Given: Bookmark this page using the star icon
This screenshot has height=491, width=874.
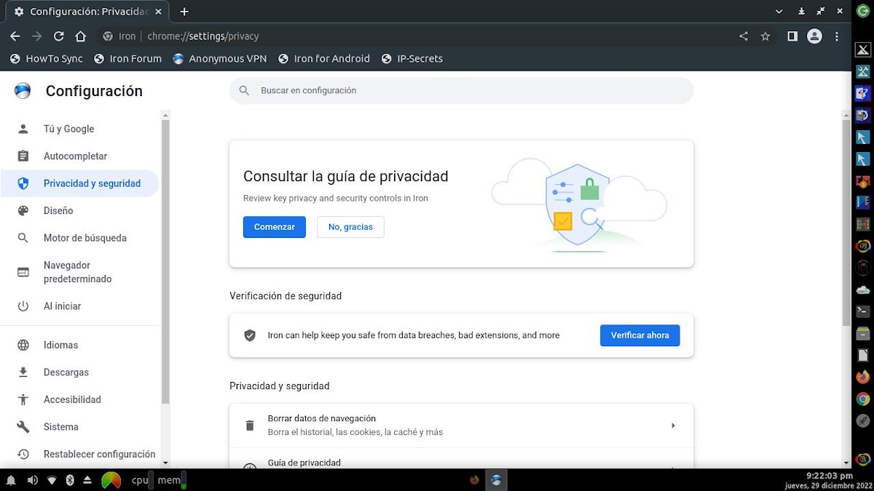Looking at the screenshot, I should coord(765,36).
